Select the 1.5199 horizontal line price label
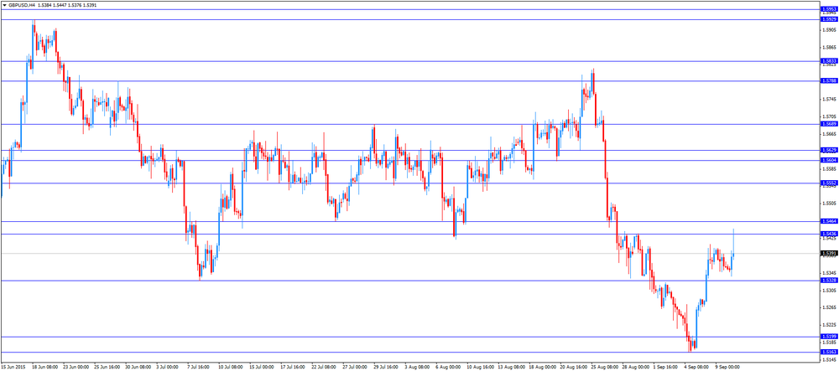The width and height of the screenshot is (839, 371). (829, 337)
